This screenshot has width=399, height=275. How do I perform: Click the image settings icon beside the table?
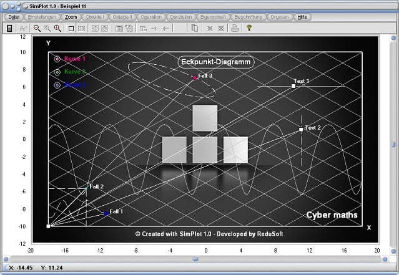(129, 28)
